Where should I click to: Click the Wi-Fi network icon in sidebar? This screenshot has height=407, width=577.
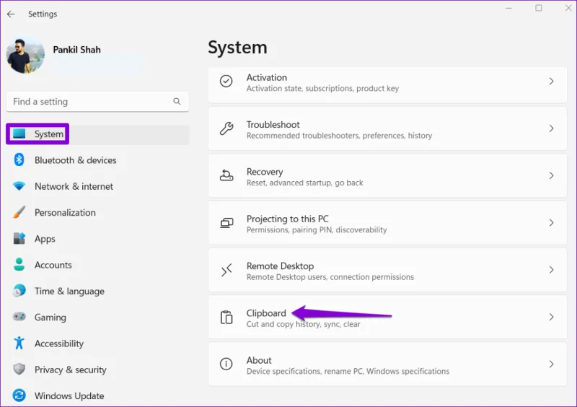[19, 186]
